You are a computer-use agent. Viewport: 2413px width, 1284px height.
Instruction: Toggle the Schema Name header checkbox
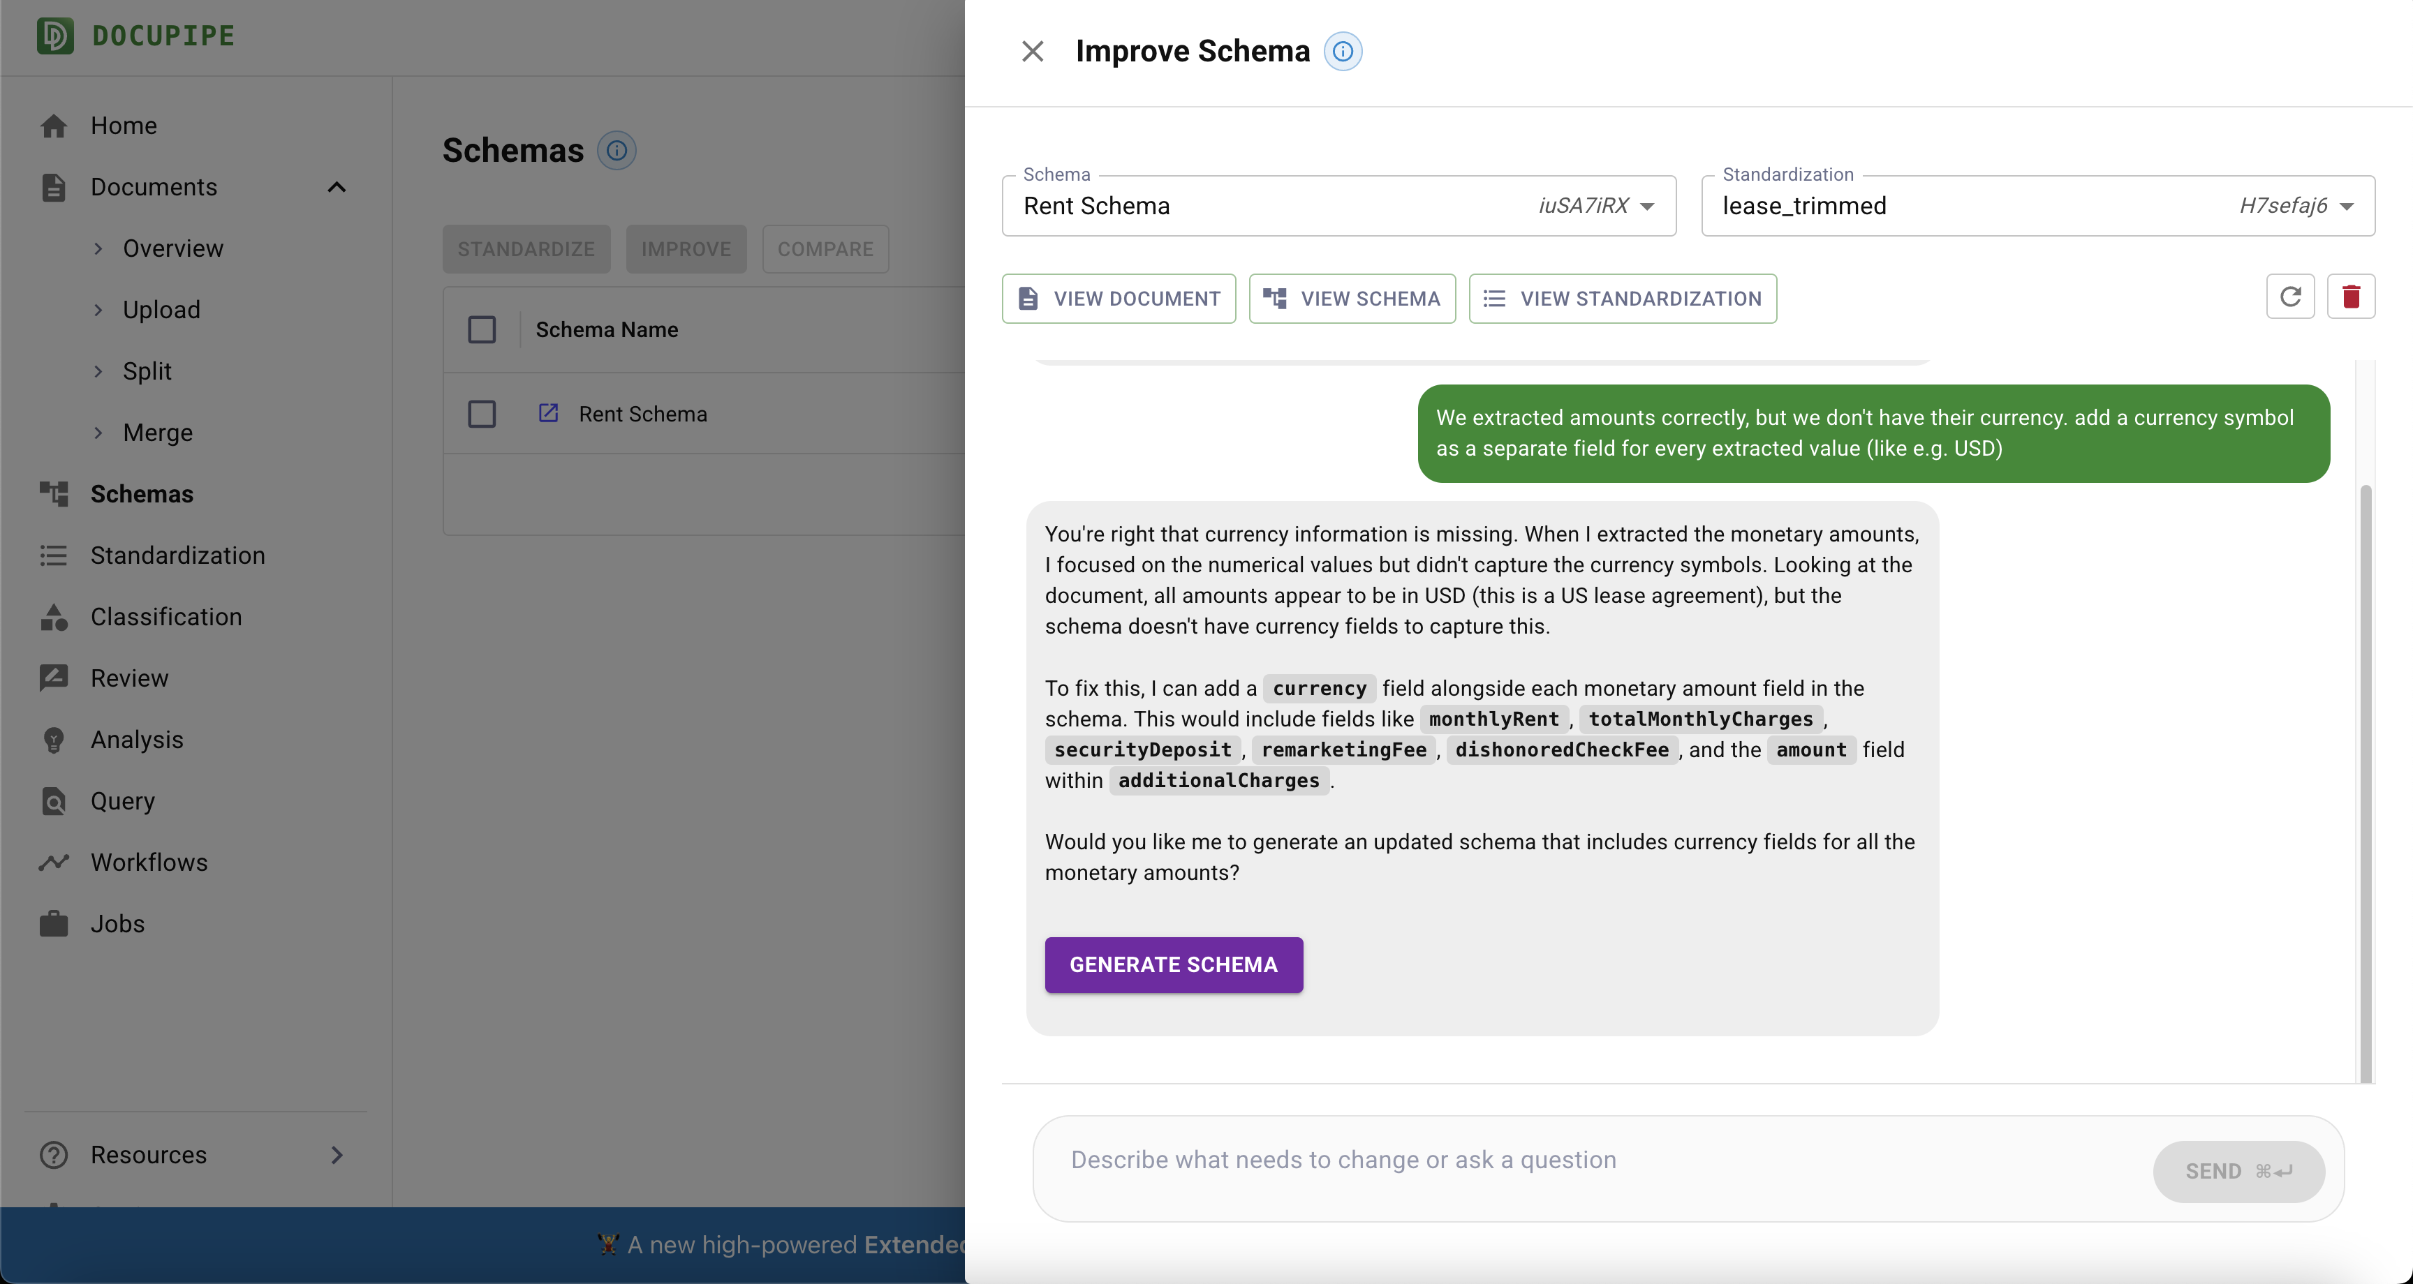[482, 329]
